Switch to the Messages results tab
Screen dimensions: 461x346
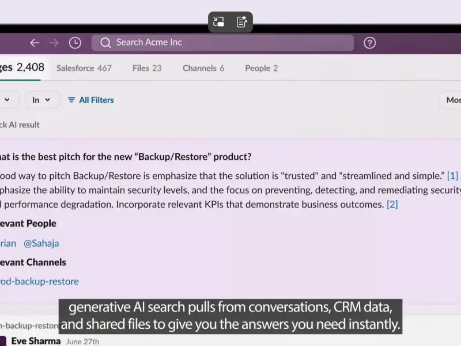(22, 67)
